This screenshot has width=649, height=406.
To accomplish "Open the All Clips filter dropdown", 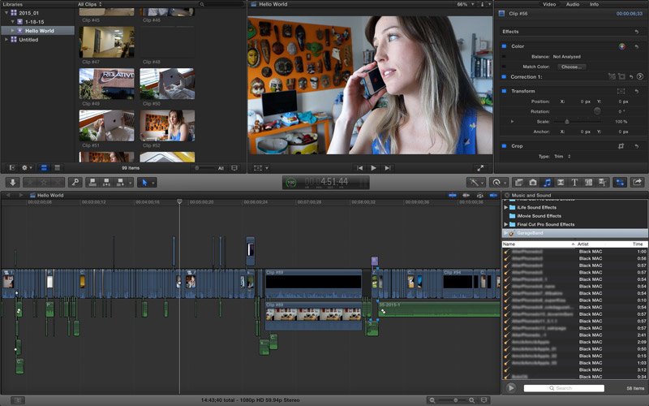I will (x=90, y=4).
